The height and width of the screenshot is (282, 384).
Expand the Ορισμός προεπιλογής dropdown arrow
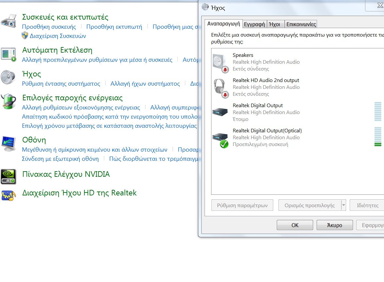[x=343, y=205]
